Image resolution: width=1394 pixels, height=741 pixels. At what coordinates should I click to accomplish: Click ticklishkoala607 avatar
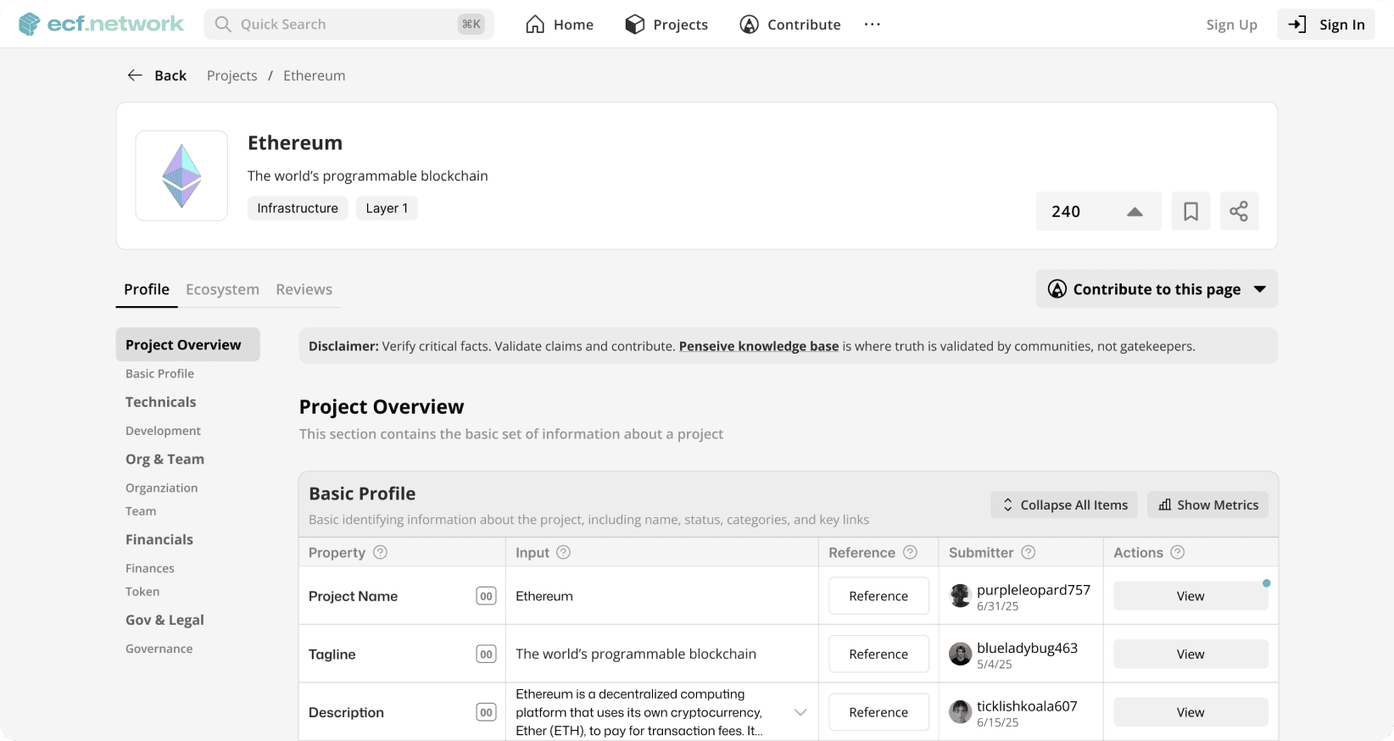(x=960, y=713)
